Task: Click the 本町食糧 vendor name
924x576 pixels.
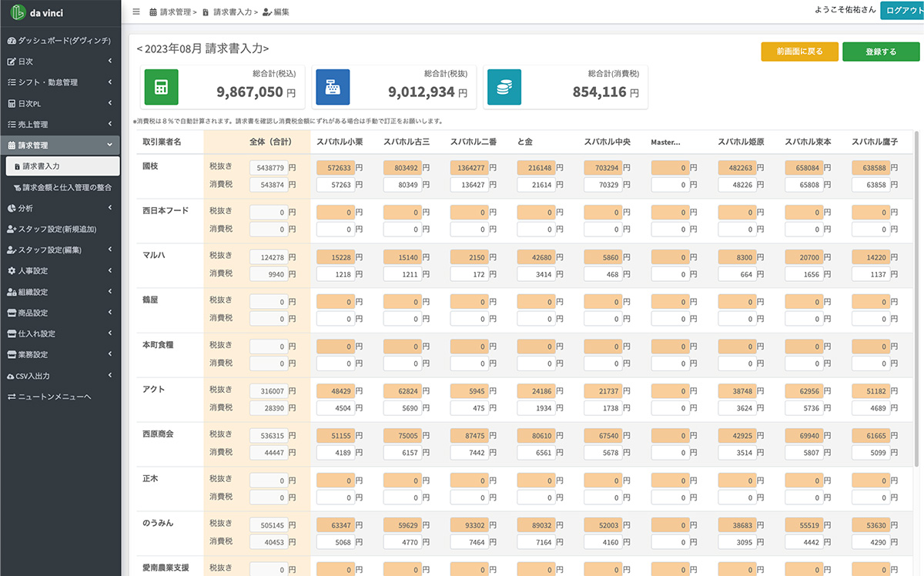Action: tap(158, 344)
